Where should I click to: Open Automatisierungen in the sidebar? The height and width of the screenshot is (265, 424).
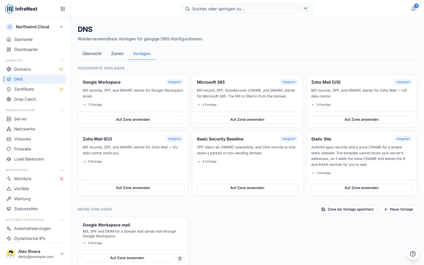pos(35,228)
